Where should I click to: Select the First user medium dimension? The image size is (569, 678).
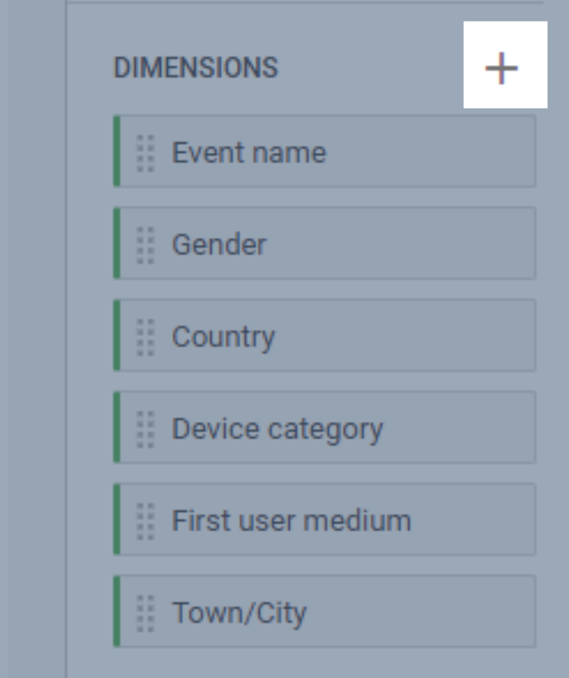tap(291, 520)
